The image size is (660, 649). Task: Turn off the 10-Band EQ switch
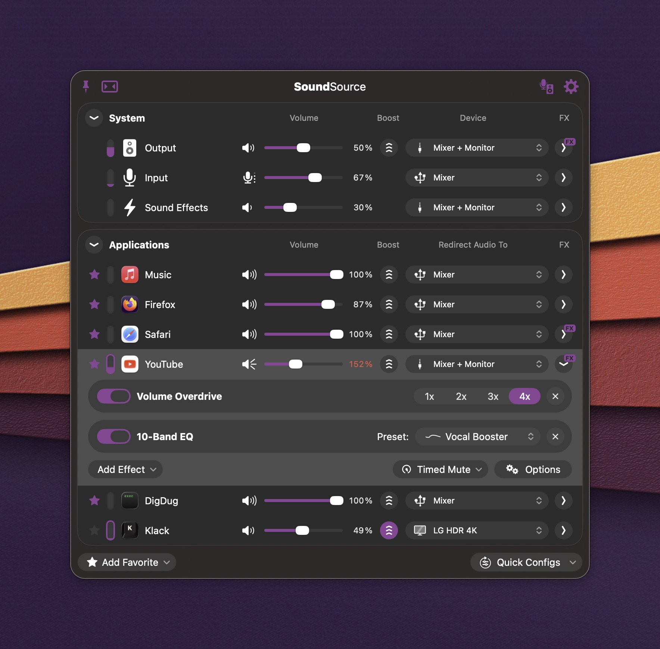(114, 437)
